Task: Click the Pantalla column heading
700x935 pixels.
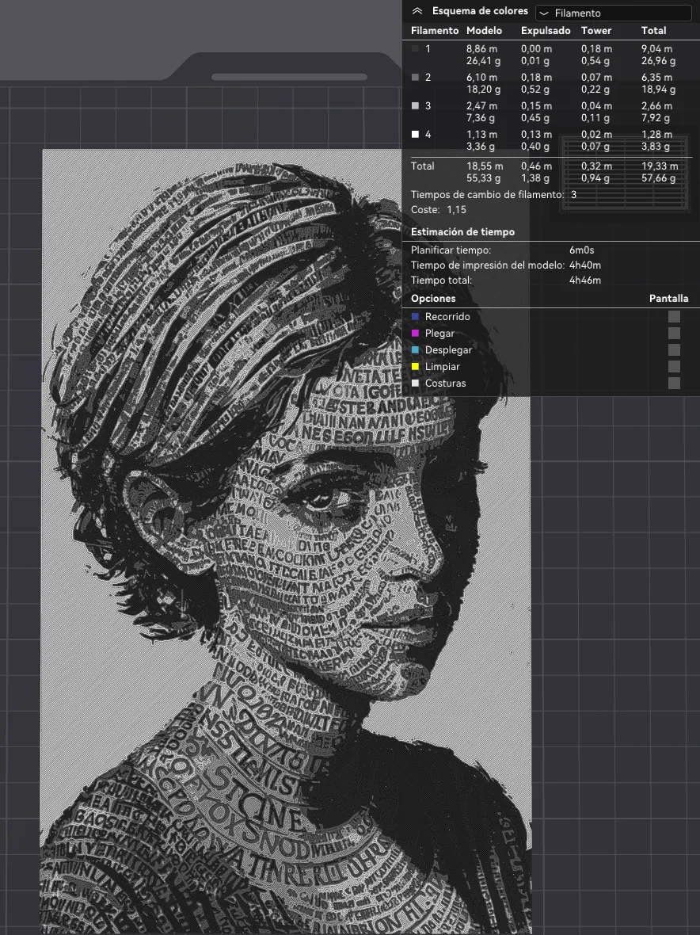Action: click(668, 299)
